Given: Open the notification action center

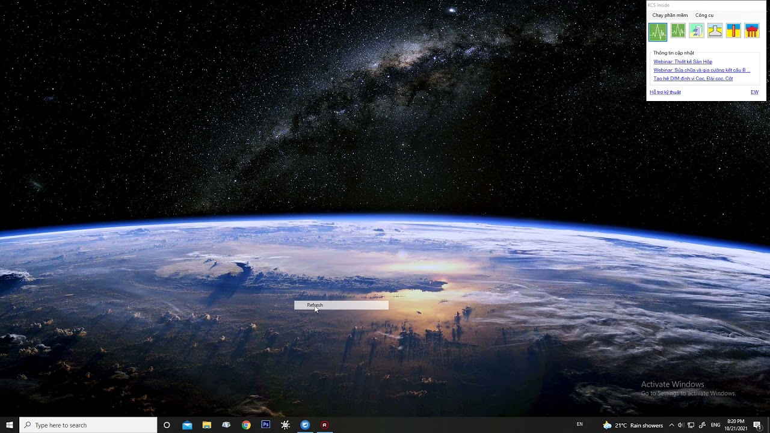Looking at the screenshot, I should tap(757, 425).
